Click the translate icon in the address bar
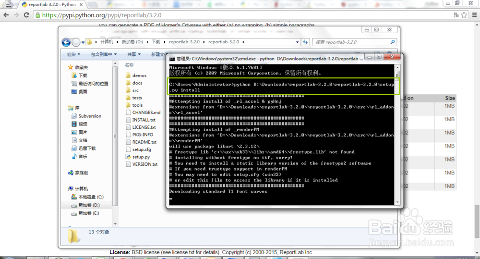Image resolution: width=480 pixels, height=259 pixels. [456, 15]
